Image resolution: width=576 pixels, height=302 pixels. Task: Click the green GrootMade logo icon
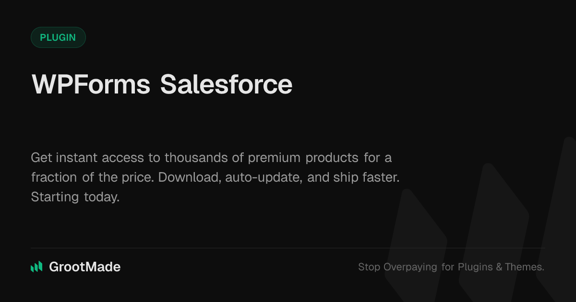36,267
